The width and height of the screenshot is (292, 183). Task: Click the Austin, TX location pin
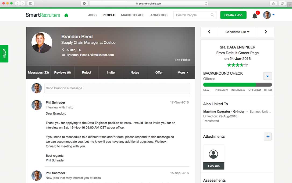63,50
